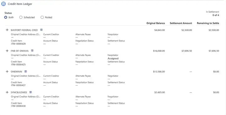The width and height of the screenshot is (226, 115).
Task: Click credit item ITM-0000429
Action: tap(18, 44)
